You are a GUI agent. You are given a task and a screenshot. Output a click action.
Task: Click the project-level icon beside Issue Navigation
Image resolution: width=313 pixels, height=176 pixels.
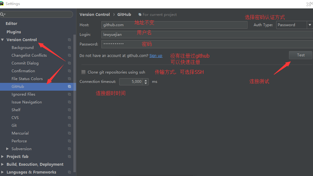[69, 102]
